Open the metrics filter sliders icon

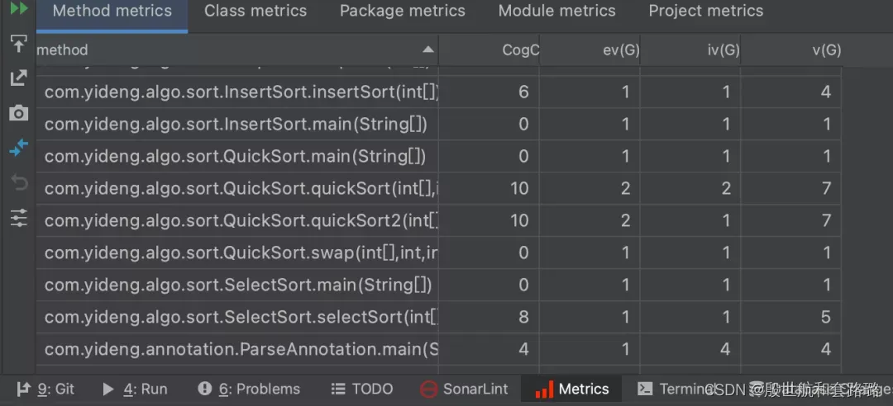coord(18,218)
